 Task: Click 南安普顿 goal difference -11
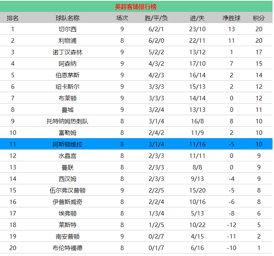tap(231, 236)
